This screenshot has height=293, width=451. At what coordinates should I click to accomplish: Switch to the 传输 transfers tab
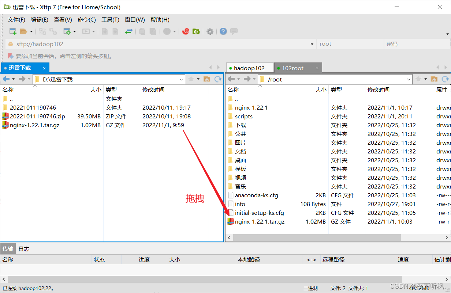pyautogui.click(x=8, y=249)
